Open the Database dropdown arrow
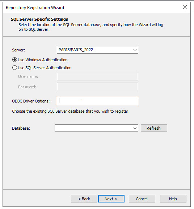The height and width of the screenshot is (209, 194). click(x=135, y=128)
